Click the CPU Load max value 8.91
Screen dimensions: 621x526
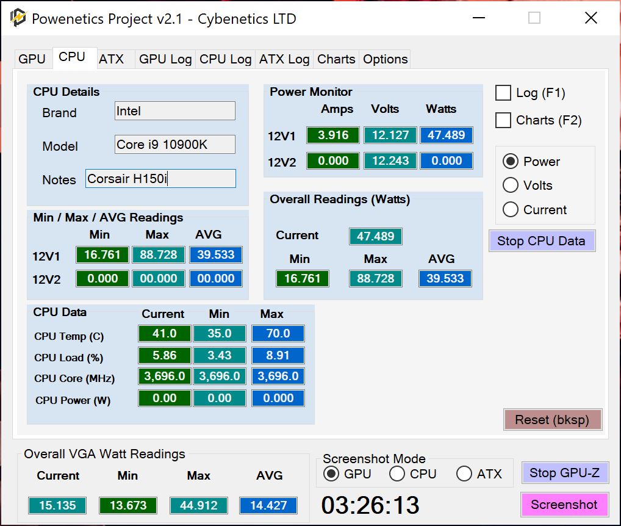[x=278, y=355]
